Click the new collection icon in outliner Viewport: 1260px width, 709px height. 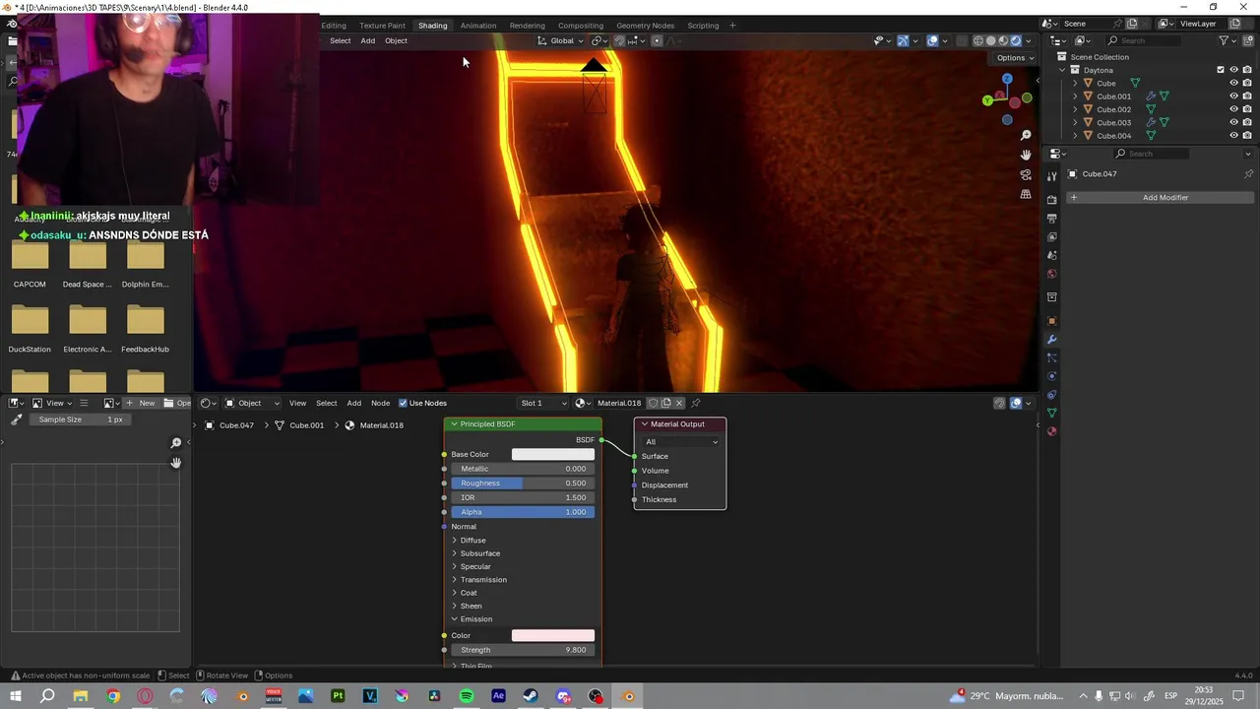(x=1248, y=40)
